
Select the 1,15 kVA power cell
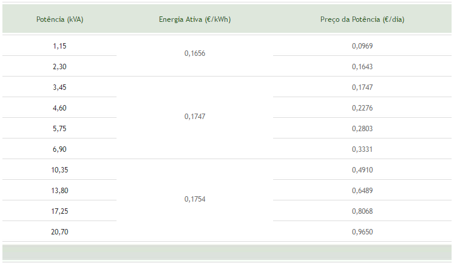click(x=59, y=46)
